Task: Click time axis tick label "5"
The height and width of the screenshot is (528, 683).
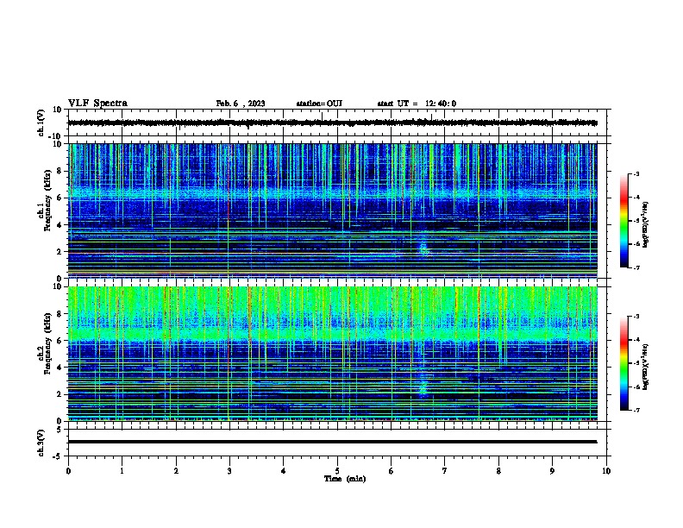Action: [x=337, y=471]
